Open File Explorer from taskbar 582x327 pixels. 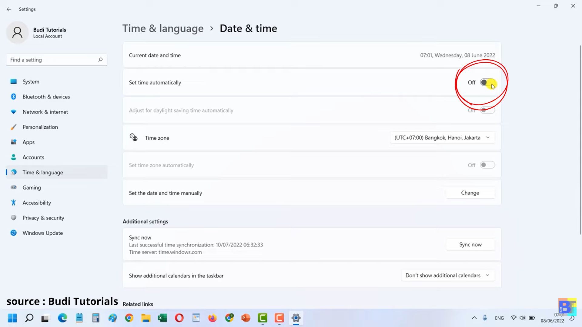pos(146,318)
